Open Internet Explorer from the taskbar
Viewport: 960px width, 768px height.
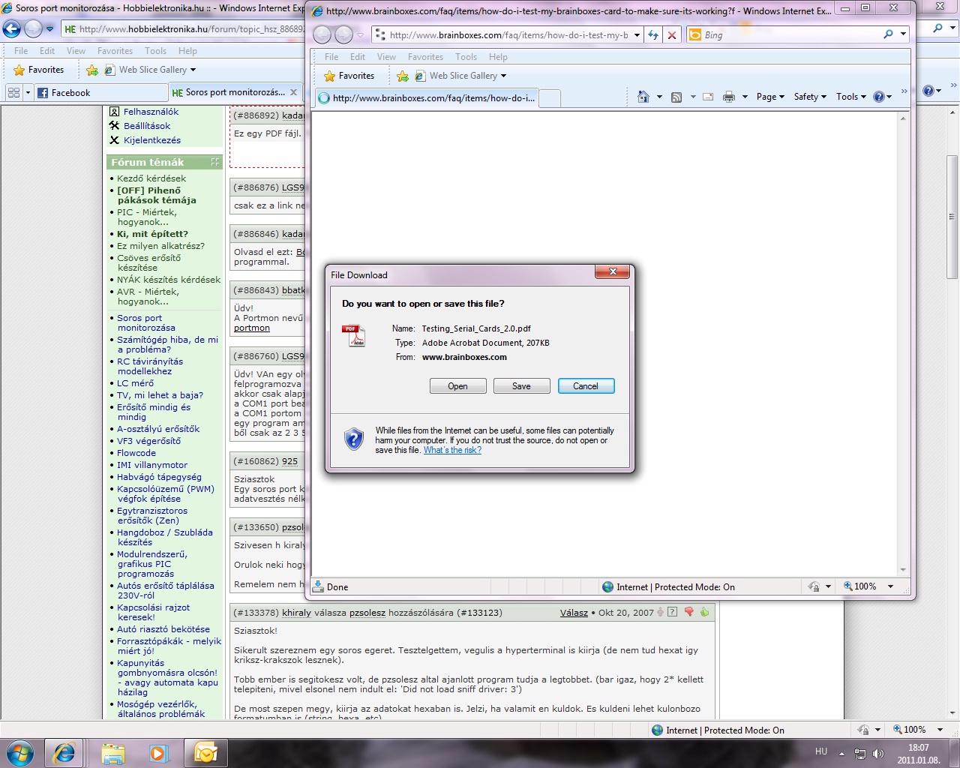click(64, 752)
